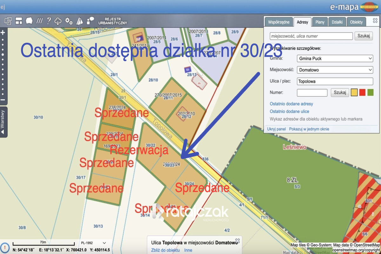Click parcel label 30/17 on map
This screenshot has width=381, height=254.
pyautogui.click(x=81, y=177)
